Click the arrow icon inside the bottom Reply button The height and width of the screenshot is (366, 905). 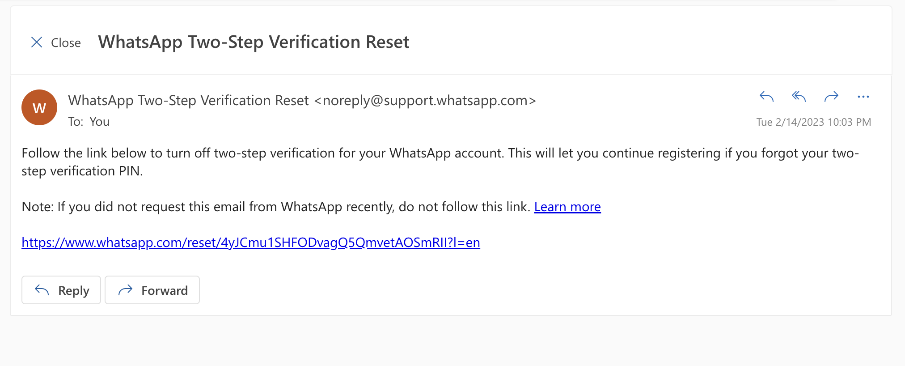(42, 290)
